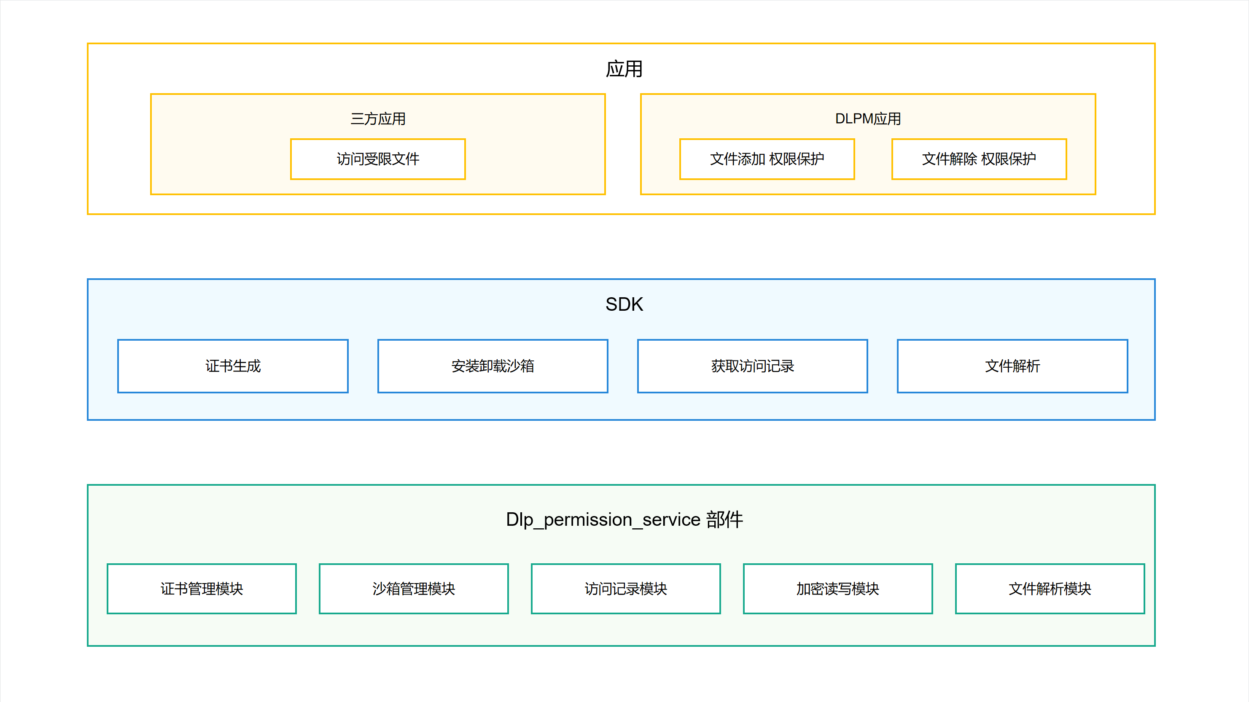Select the SDK layer title

pyautogui.click(x=624, y=304)
